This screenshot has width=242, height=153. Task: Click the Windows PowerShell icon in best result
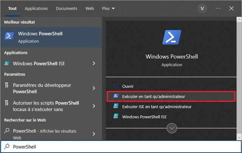pos(9,36)
